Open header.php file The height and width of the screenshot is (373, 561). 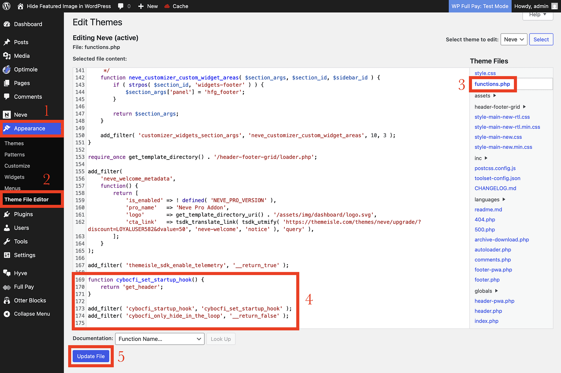click(488, 311)
